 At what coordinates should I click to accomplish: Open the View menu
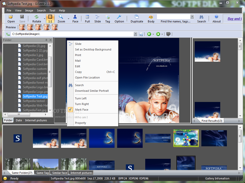point(18,10)
